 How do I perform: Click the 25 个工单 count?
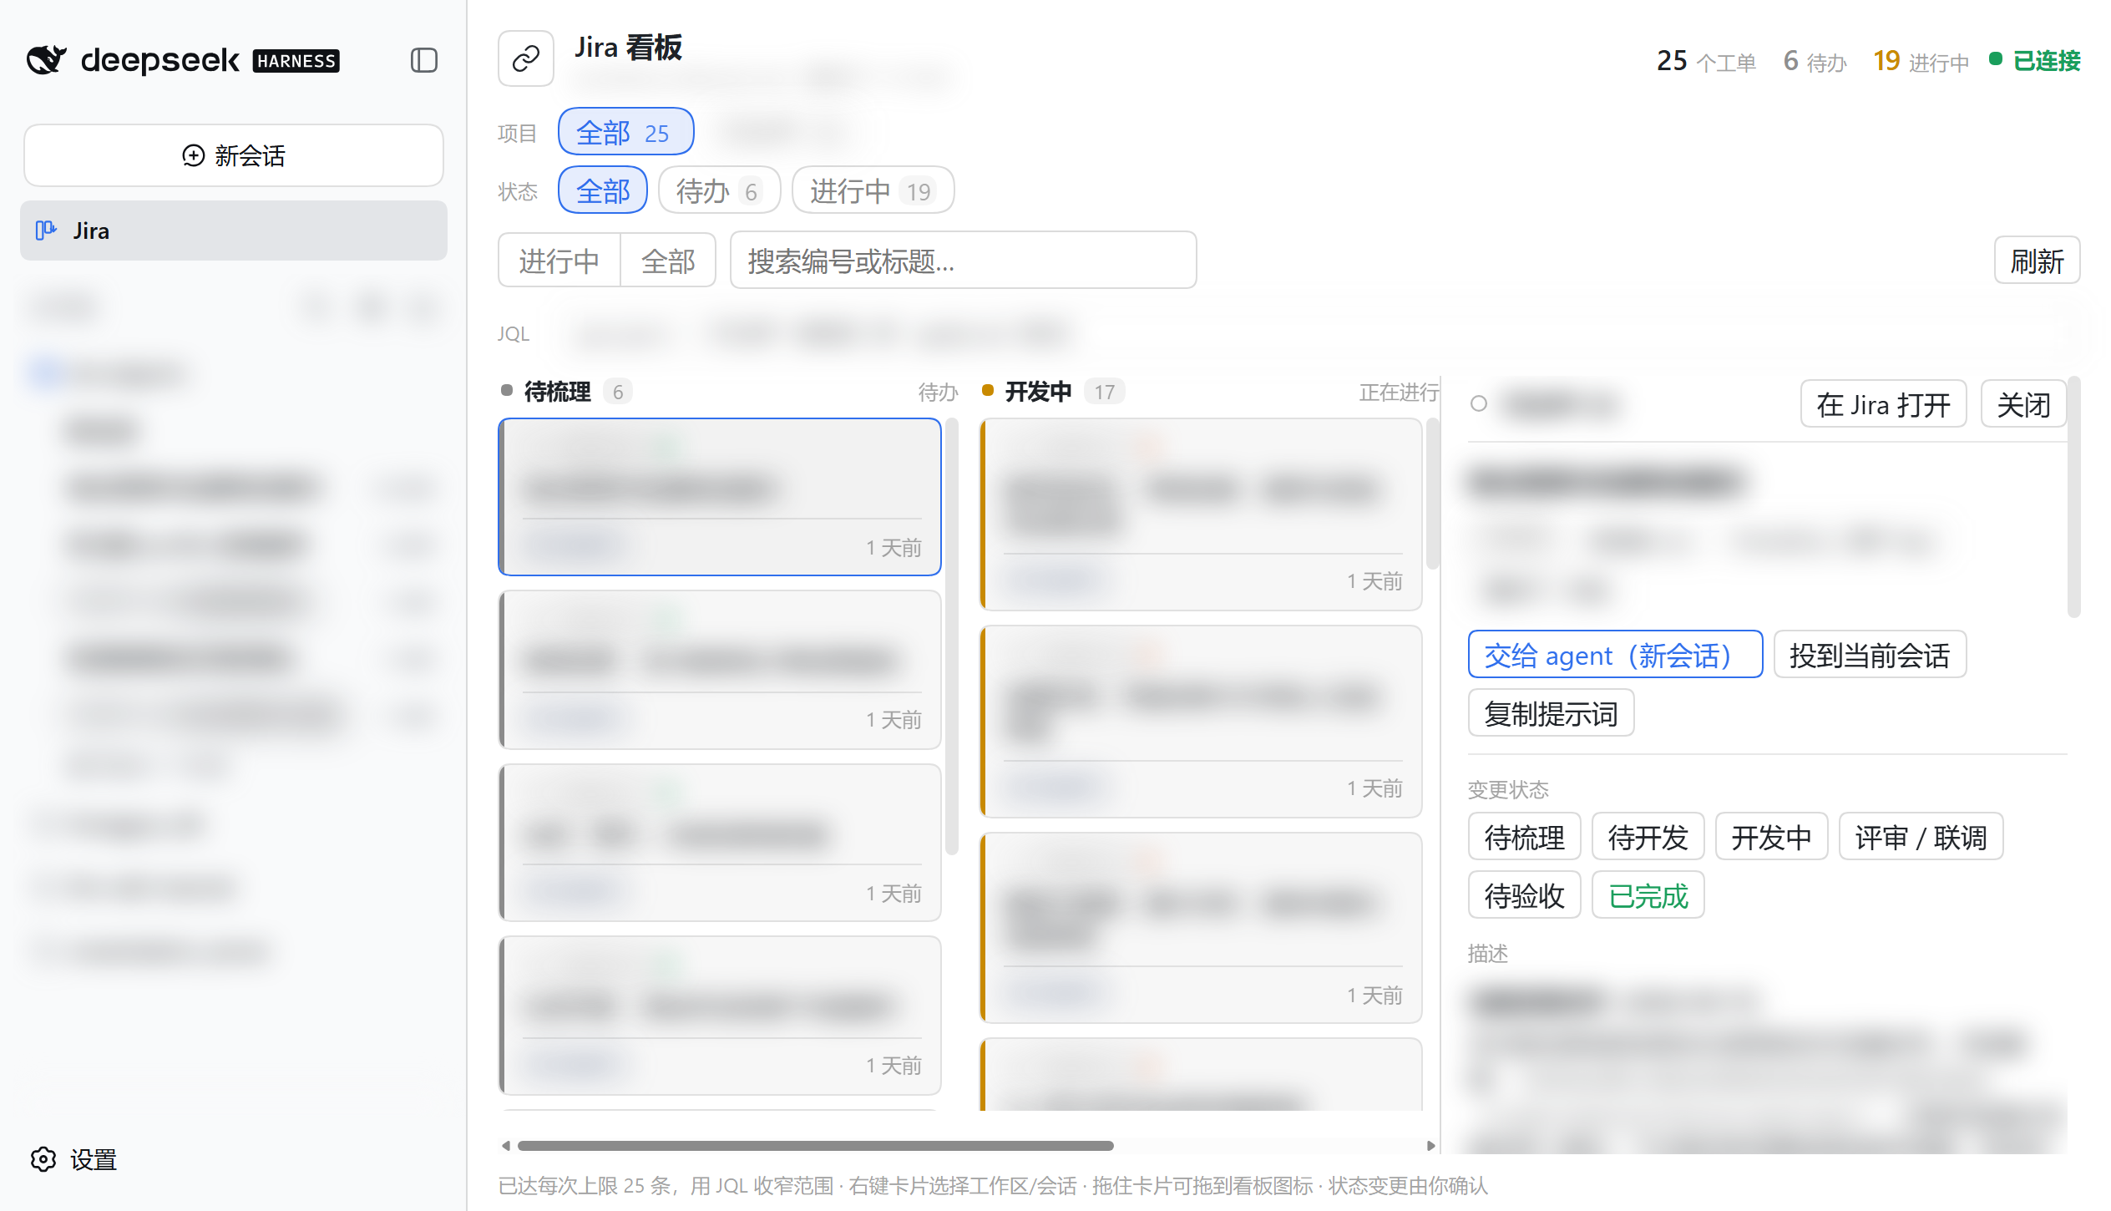tap(1706, 60)
